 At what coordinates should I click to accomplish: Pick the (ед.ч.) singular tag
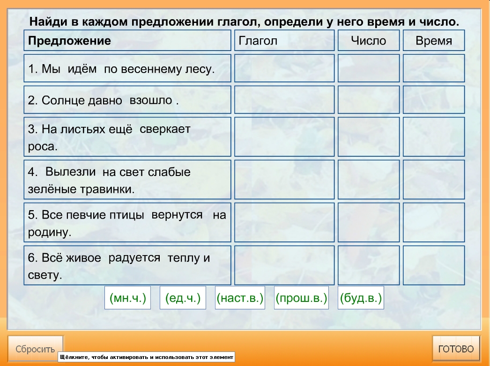coord(183,298)
